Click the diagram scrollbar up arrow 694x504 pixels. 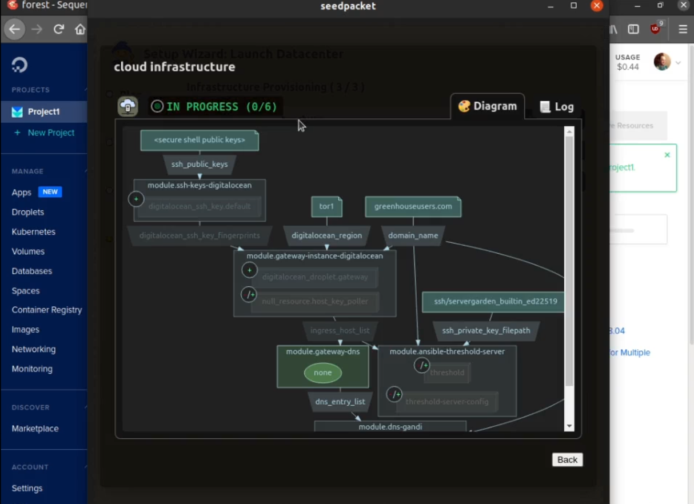(569, 131)
